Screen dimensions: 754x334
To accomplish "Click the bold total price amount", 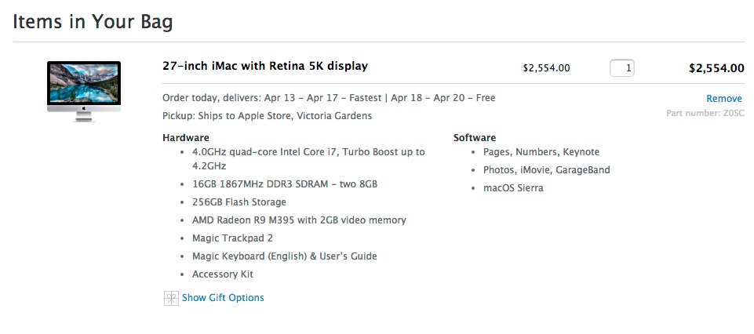I will tap(716, 68).
